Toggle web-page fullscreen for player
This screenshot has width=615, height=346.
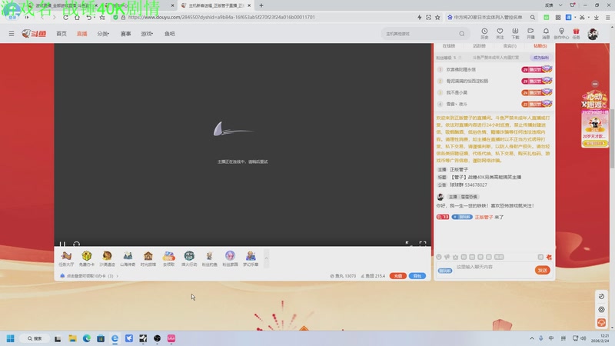point(409,244)
